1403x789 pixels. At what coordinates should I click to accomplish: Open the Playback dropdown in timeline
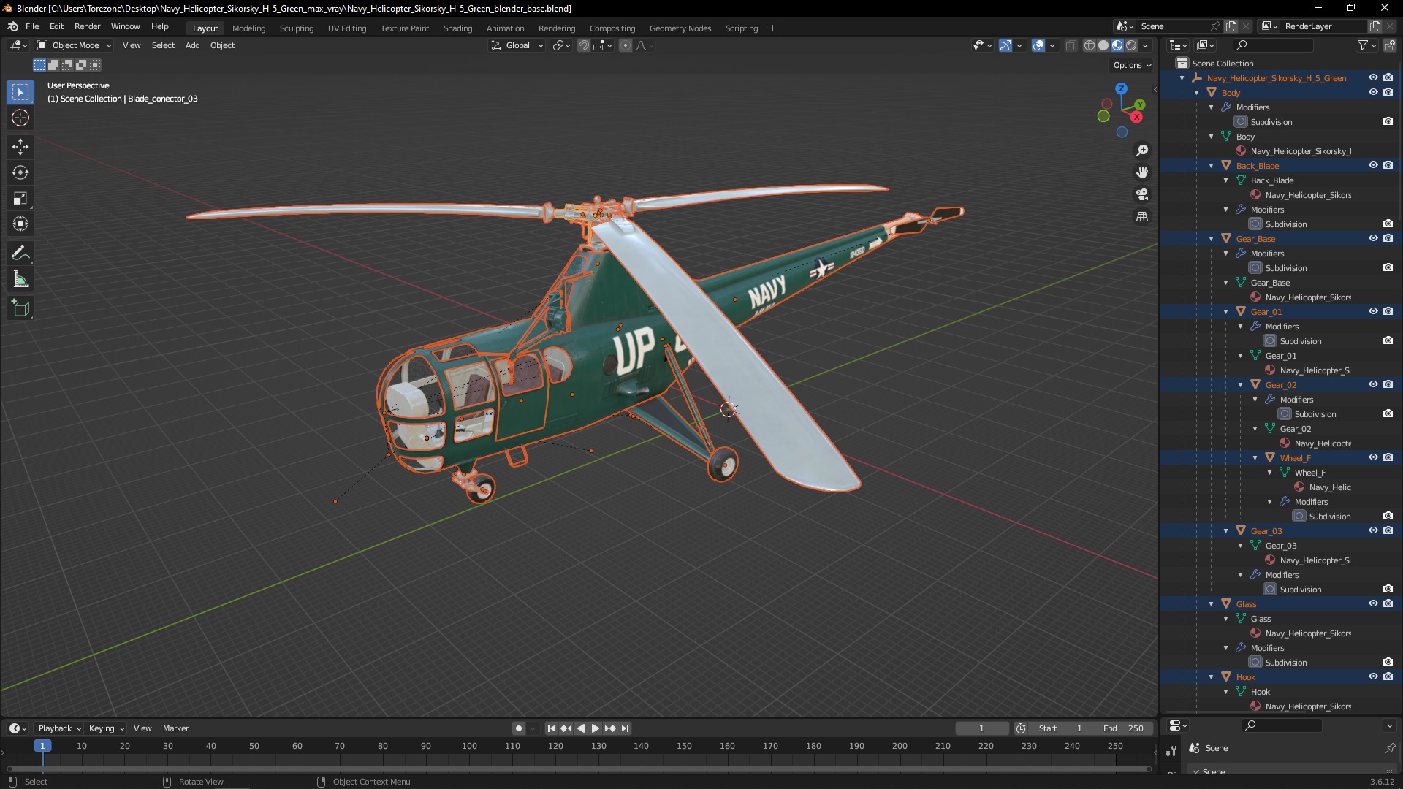[59, 728]
